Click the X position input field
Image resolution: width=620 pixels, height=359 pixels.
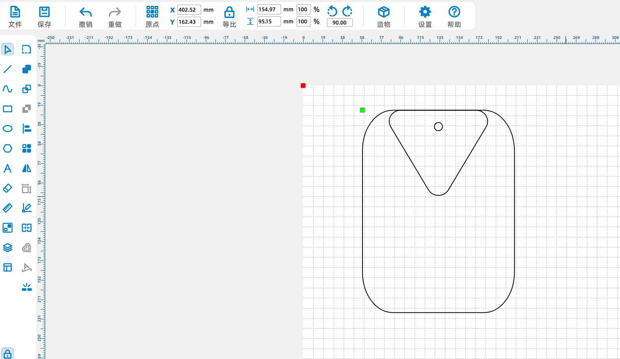(189, 10)
